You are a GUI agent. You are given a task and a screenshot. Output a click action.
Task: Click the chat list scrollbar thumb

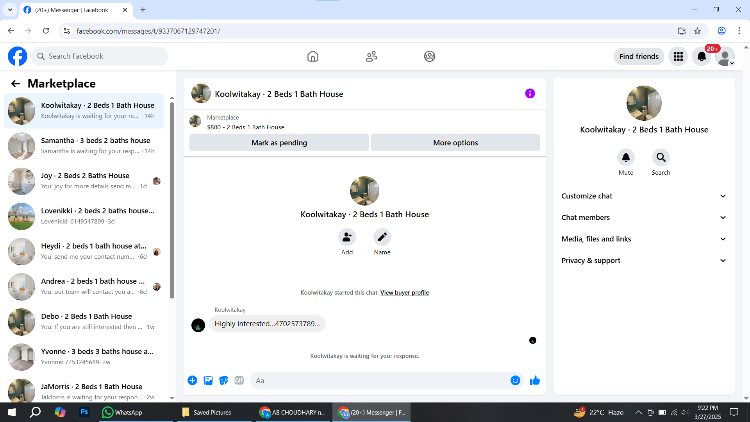pyautogui.click(x=172, y=200)
